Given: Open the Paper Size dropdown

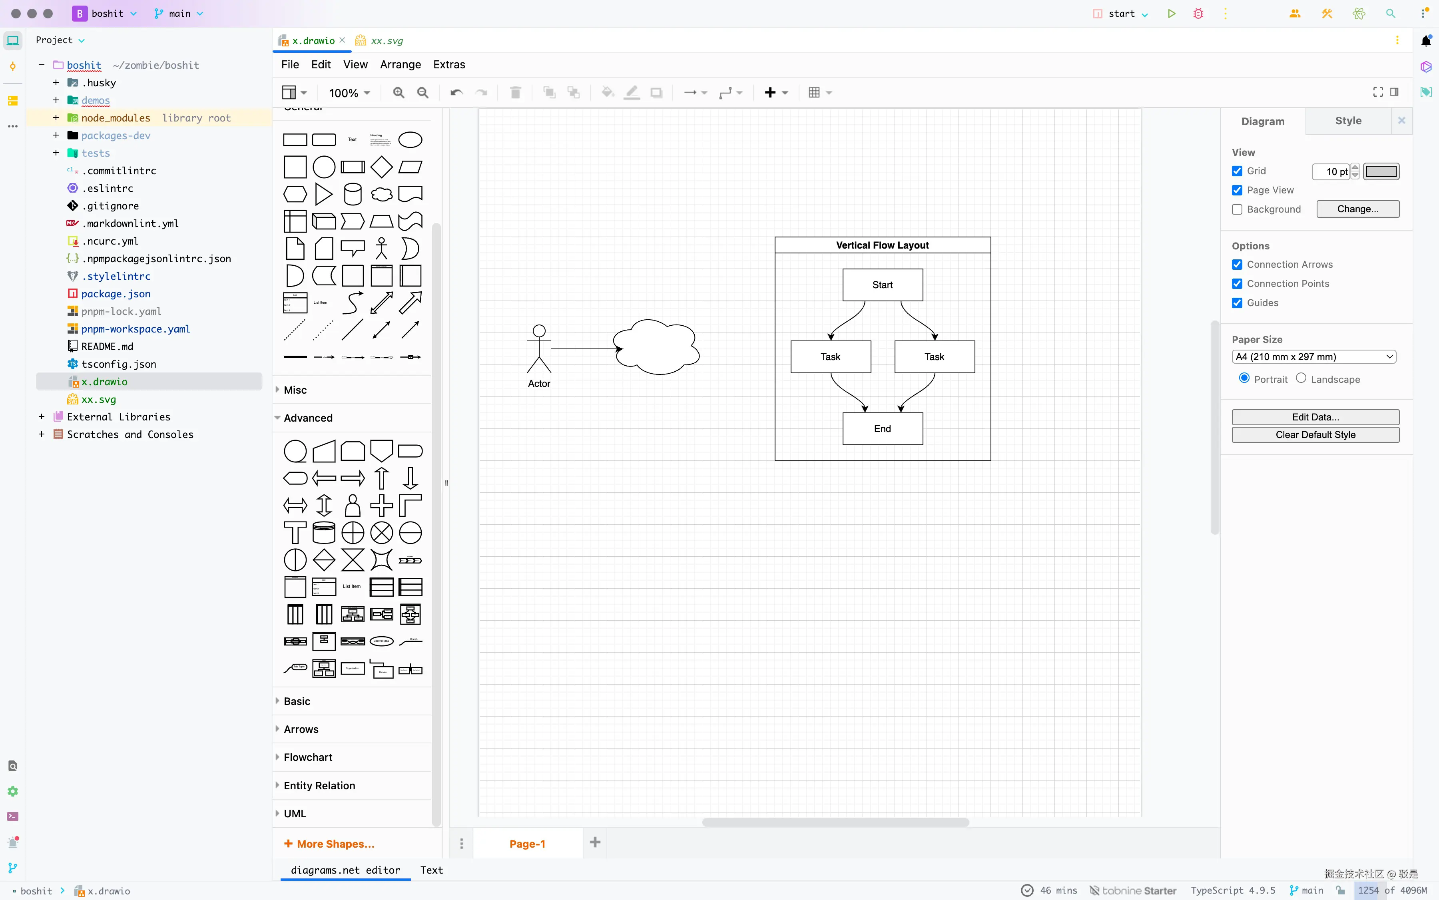Looking at the screenshot, I should 1313,357.
